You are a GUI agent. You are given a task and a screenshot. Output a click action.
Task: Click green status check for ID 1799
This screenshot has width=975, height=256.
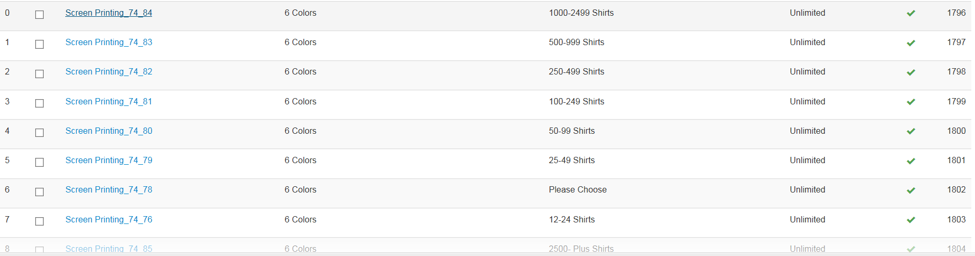[911, 102]
